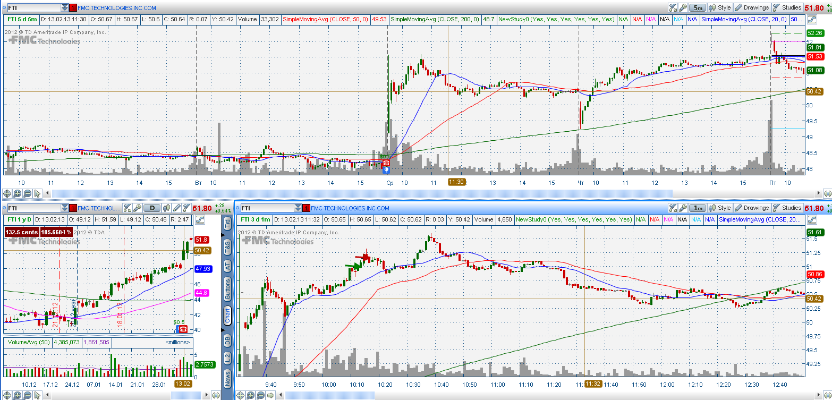Expand the FTI symbol dropdown on top chart
832x400 pixels.
65,8
